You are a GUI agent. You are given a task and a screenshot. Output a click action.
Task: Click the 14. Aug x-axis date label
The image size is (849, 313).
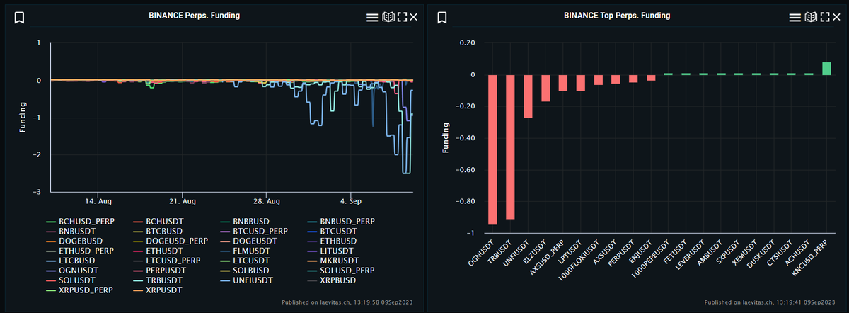[x=98, y=200]
